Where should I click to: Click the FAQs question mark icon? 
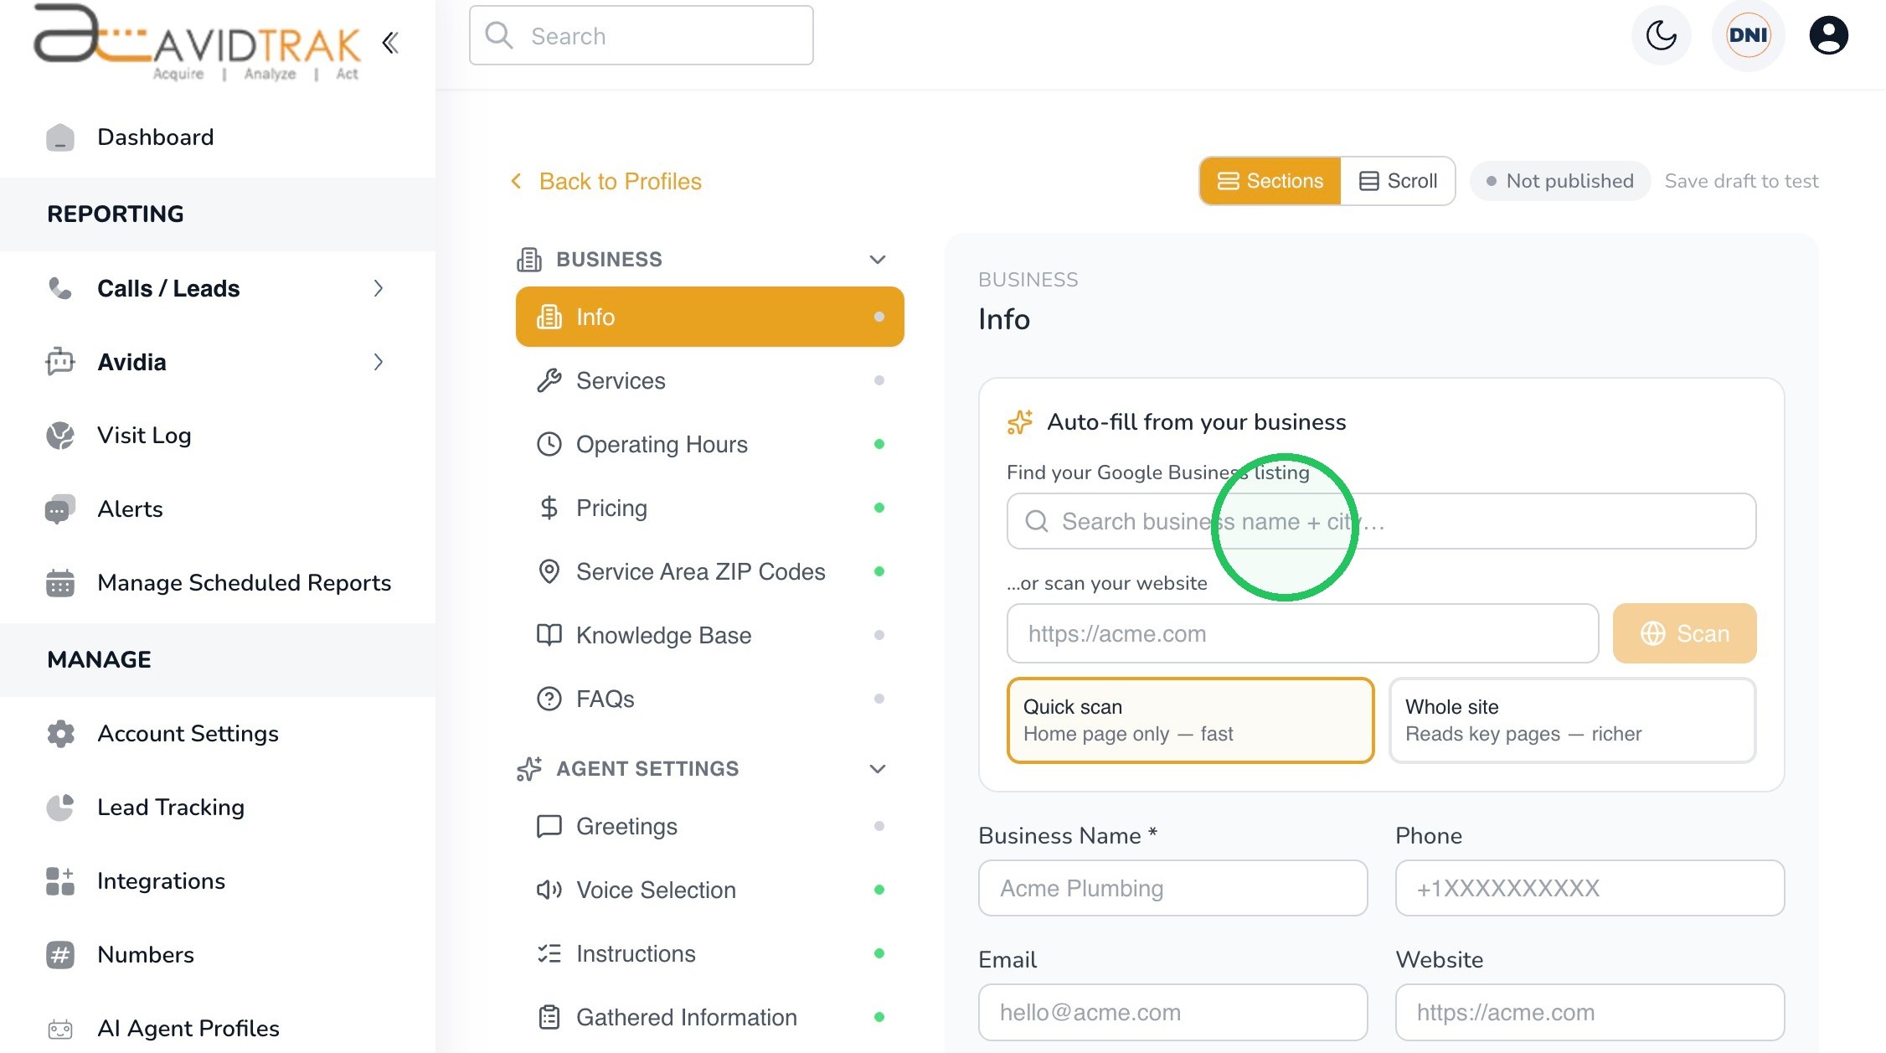[549, 699]
